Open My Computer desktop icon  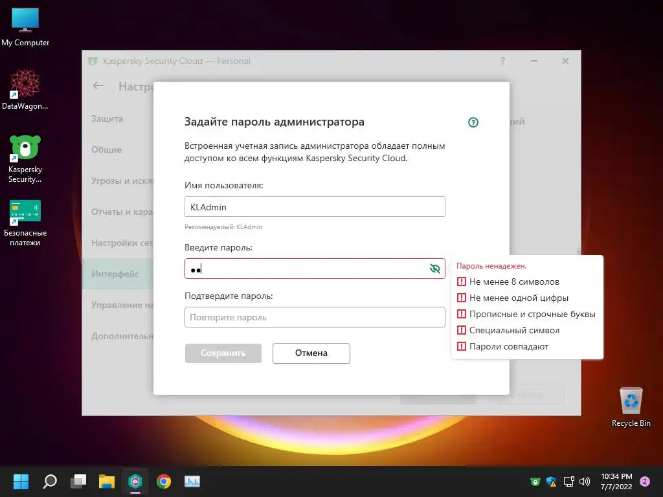click(x=25, y=27)
